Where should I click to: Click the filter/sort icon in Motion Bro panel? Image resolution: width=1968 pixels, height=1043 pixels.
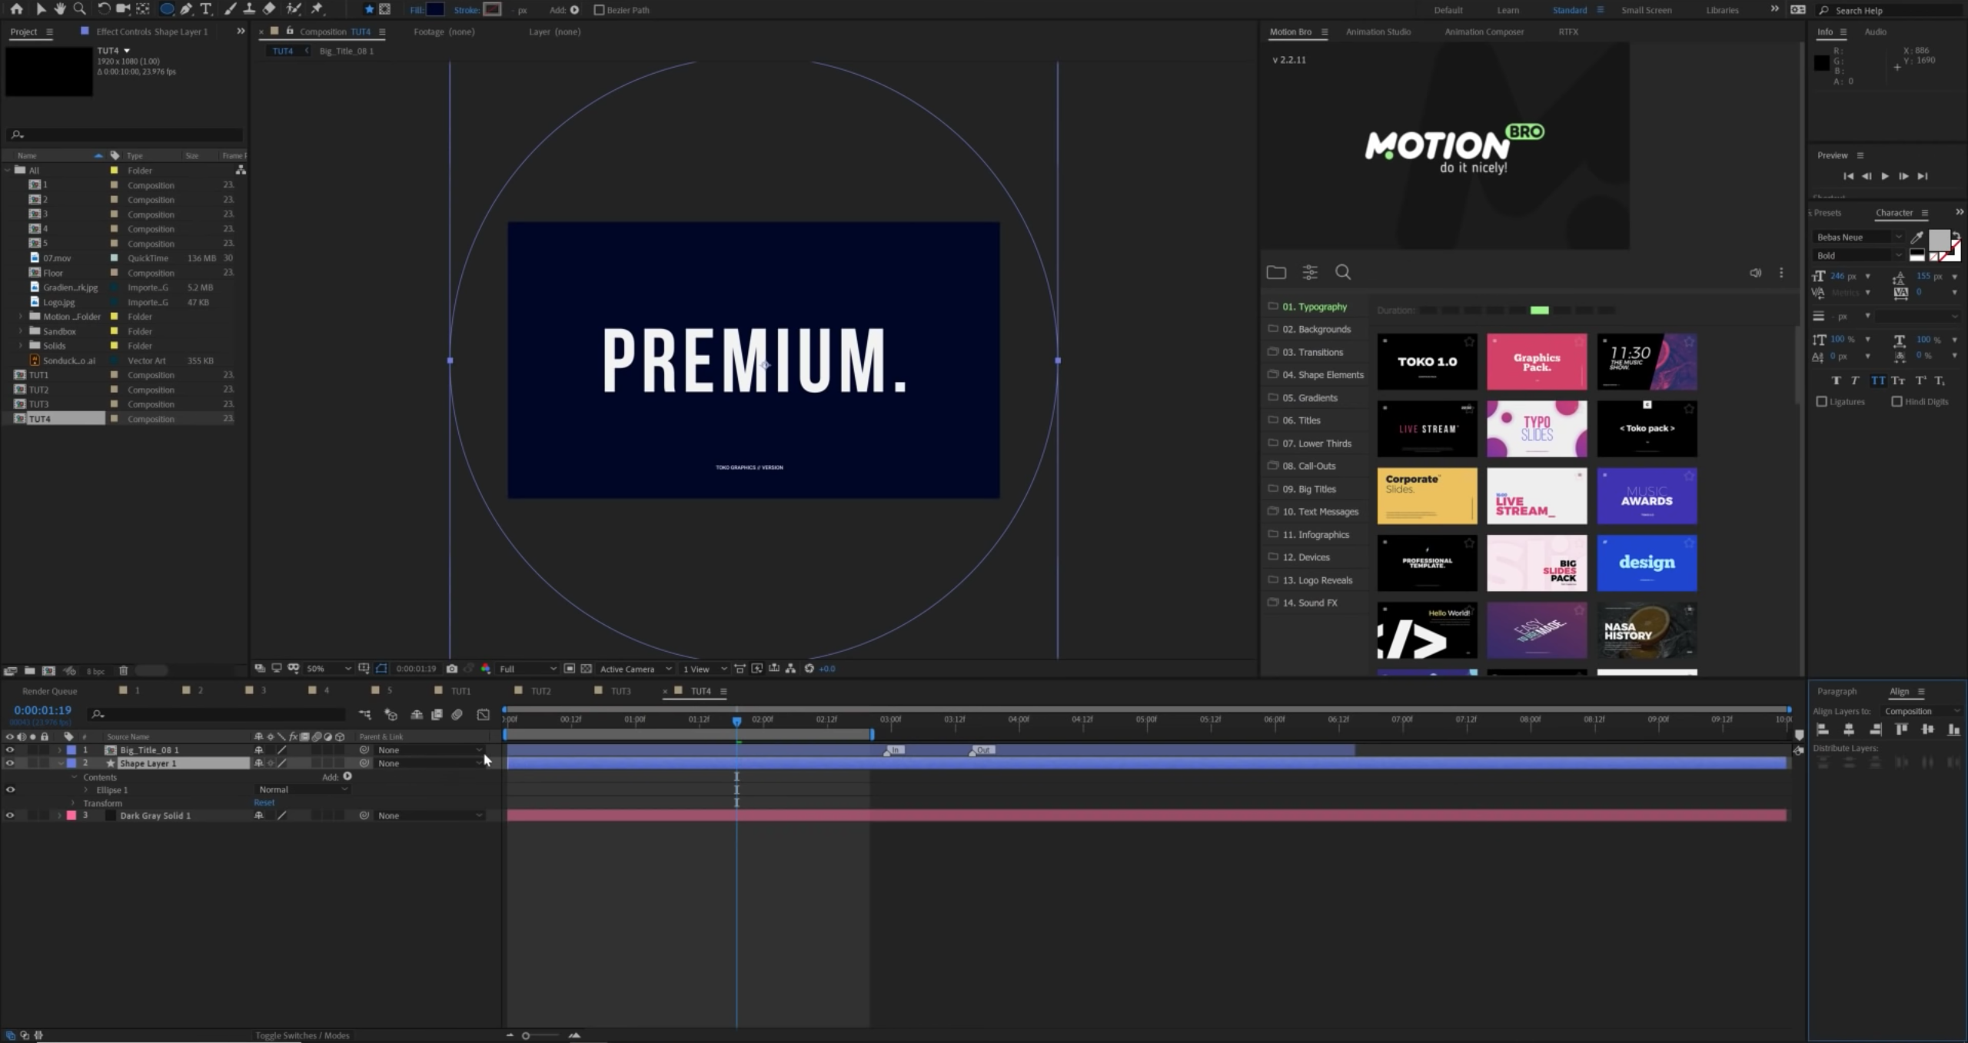(1309, 272)
